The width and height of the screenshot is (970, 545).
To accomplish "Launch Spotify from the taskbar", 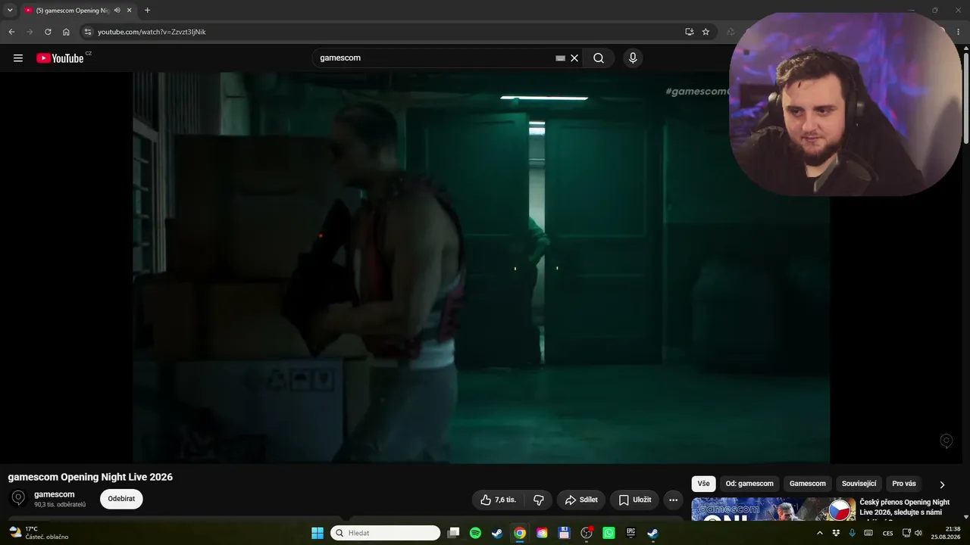I will click(475, 533).
